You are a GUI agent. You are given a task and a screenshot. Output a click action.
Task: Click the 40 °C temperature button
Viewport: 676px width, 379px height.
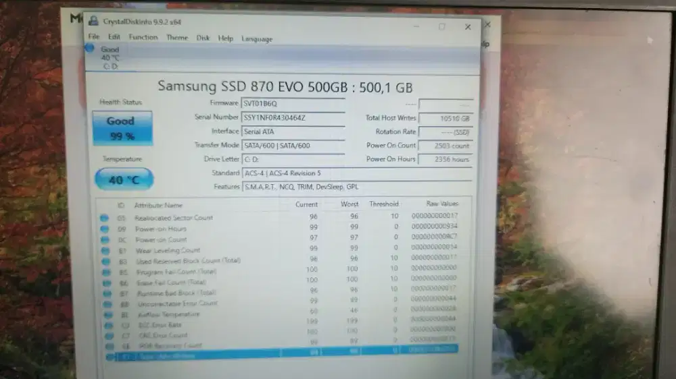[x=124, y=179]
